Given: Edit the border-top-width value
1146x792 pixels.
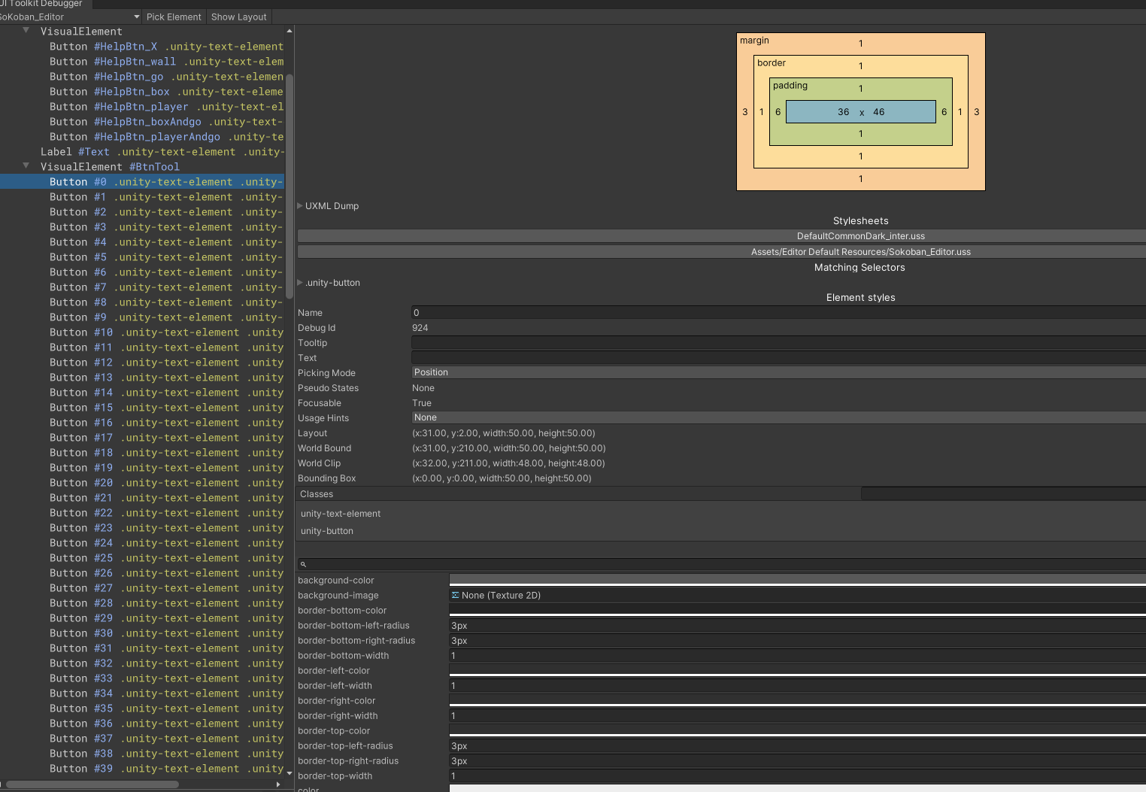Looking at the screenshot, I should click(x=798, y=776).
